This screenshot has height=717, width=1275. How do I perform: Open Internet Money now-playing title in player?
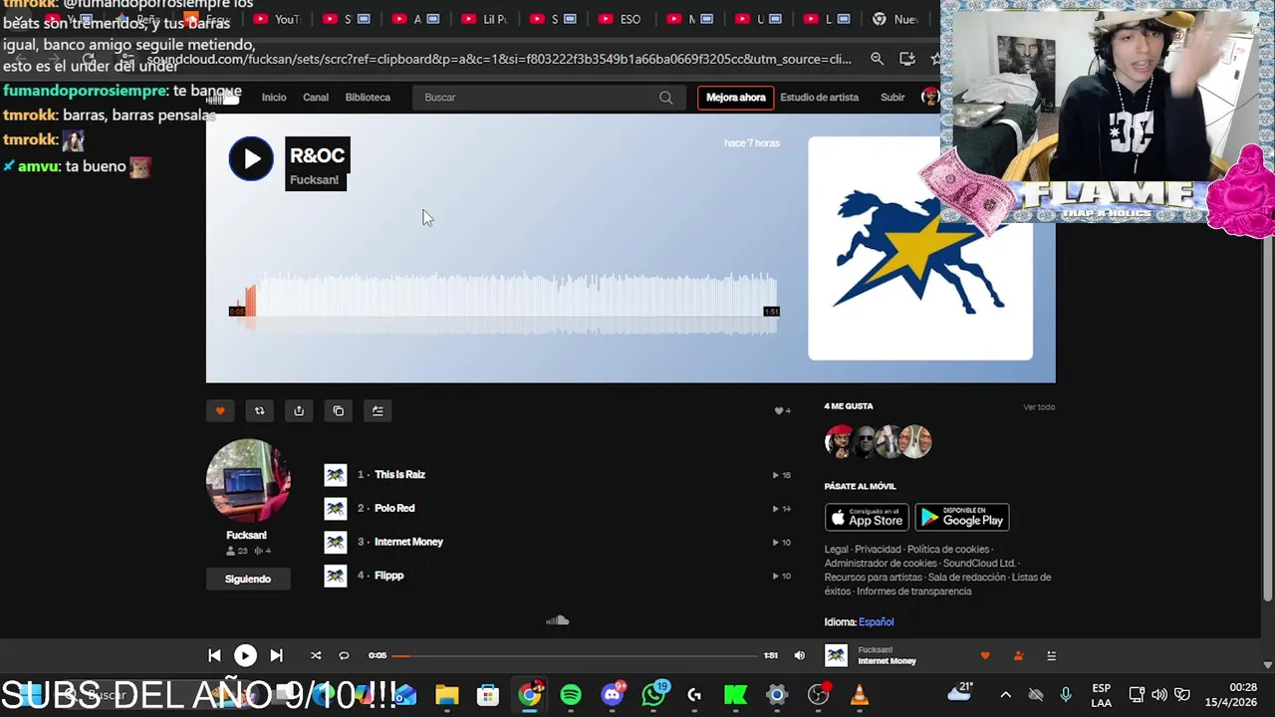click(887, 661)
